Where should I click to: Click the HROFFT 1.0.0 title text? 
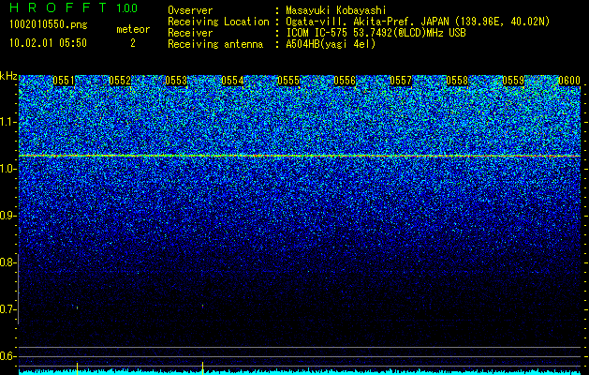pos(74,7)
